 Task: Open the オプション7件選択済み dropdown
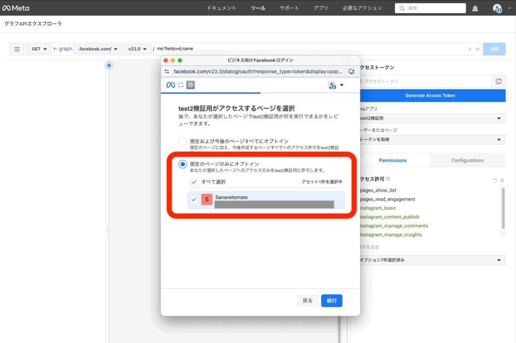tap(433, 260)
